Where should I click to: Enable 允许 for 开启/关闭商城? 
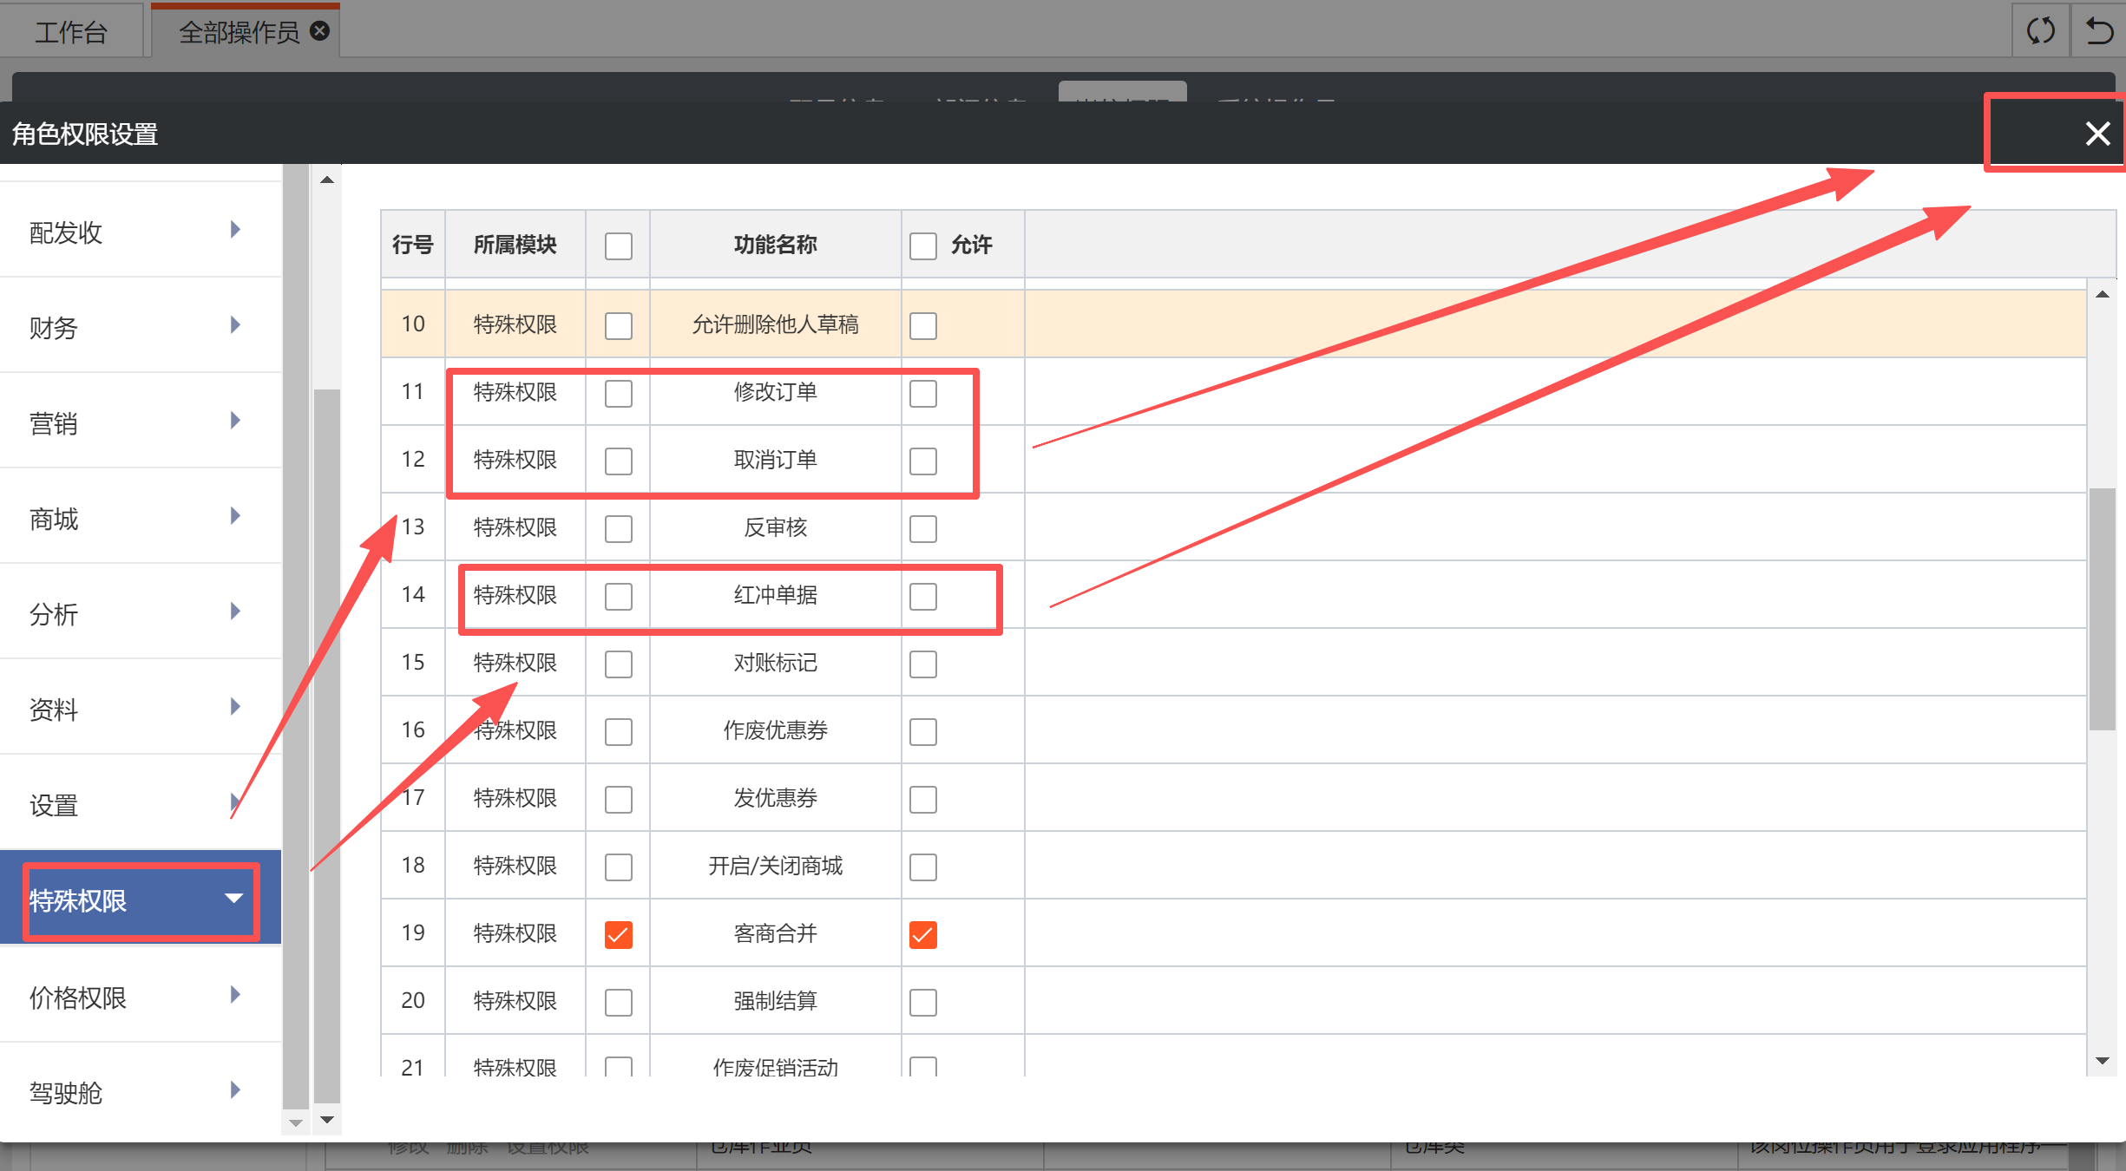click(x=923, y=867)
